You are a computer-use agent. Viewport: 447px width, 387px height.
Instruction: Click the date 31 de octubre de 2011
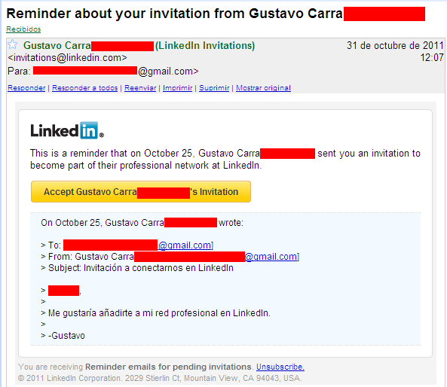395,46
